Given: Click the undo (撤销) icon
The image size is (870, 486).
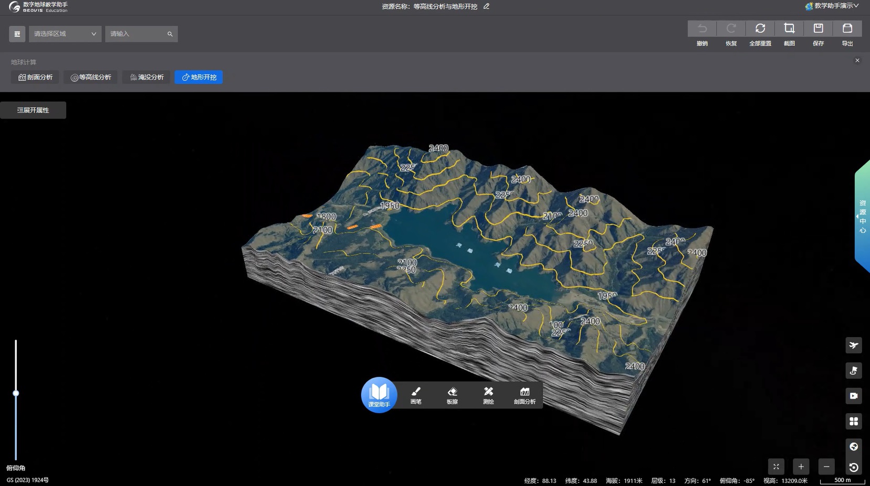Looking at the screenshot, I should pos(702,28).
